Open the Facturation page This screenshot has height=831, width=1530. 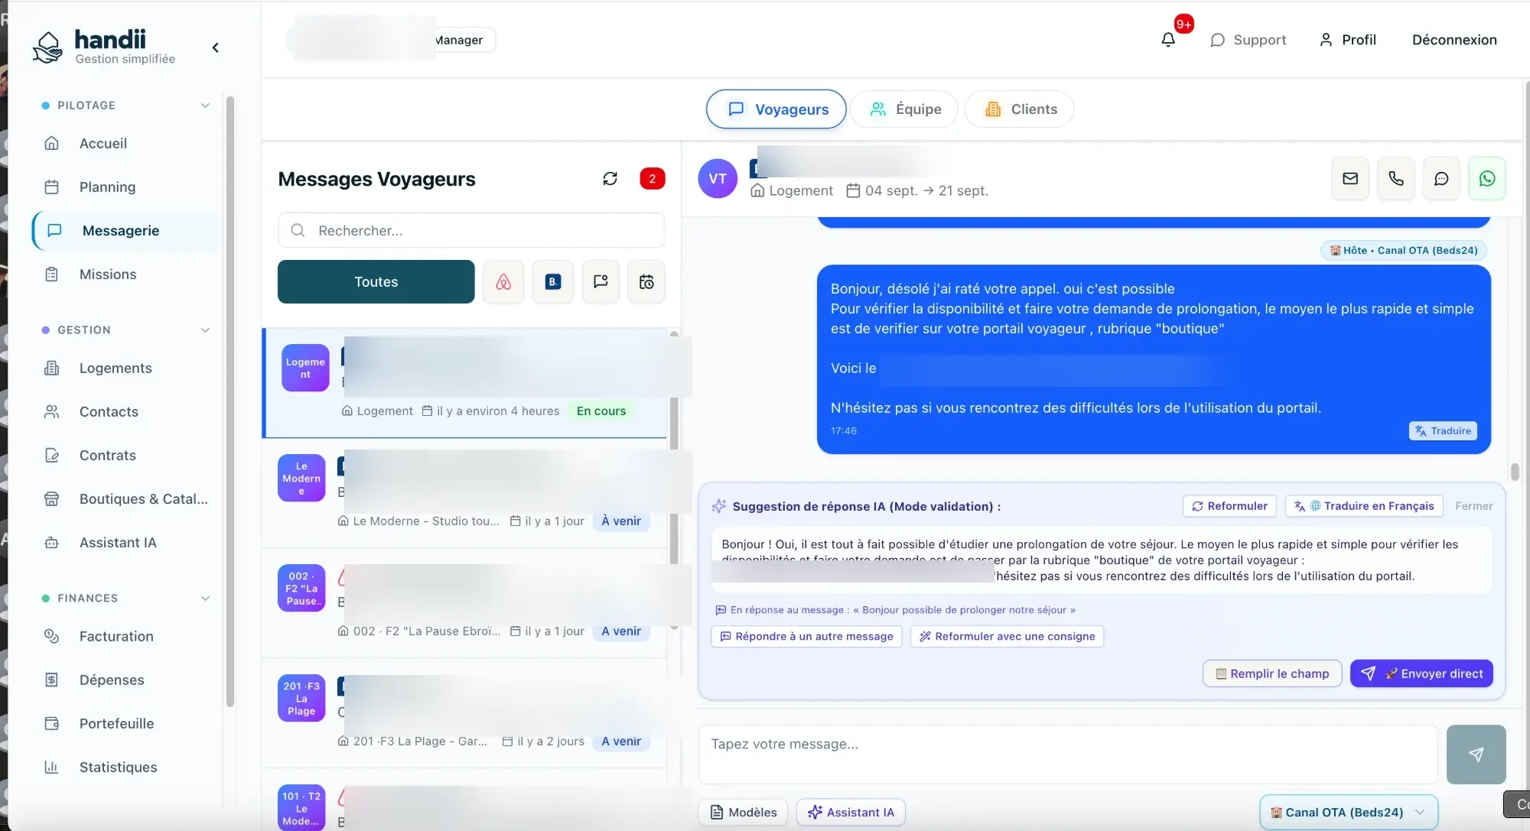click(116, 637)
